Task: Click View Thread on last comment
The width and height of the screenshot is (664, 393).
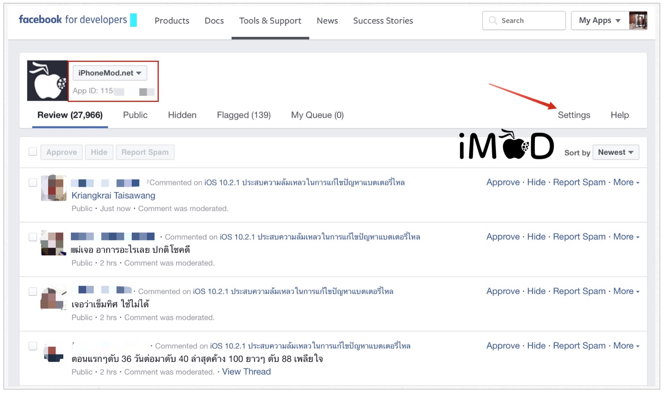Action: coord(246,372)
